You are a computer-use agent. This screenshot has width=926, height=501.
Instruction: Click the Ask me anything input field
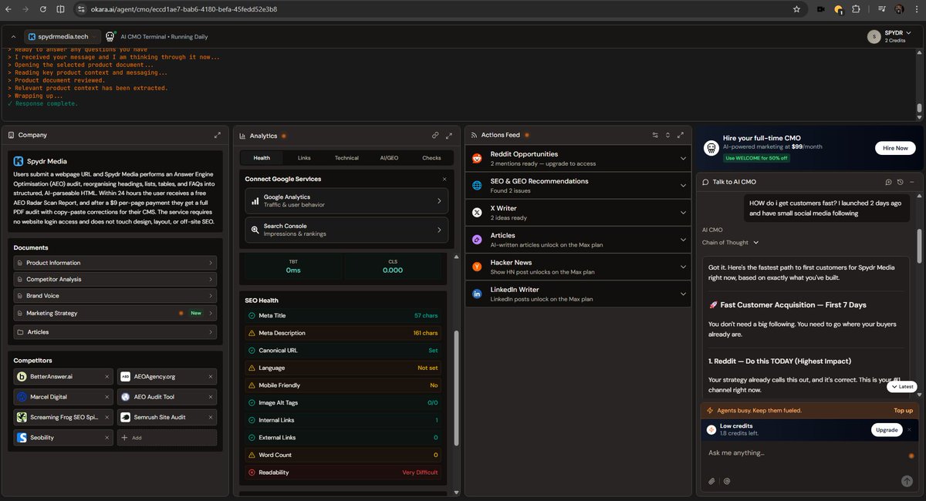click(803, 452)
